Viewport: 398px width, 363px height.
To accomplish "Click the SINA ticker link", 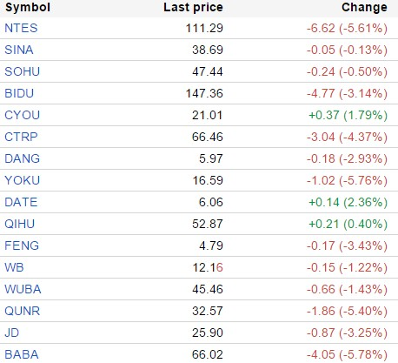I will (19, 50).
